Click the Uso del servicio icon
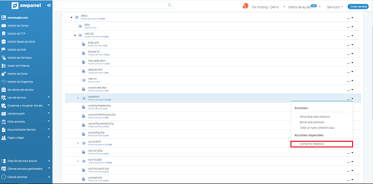Image resolution: width=373 pixels, height=184 pixels. click(3, 97)
